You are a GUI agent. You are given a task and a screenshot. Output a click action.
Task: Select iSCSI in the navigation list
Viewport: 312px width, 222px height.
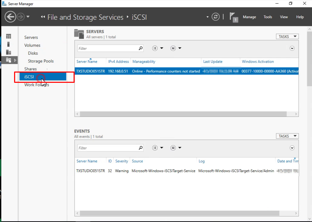pyautogui.click(x=43, y=77)
